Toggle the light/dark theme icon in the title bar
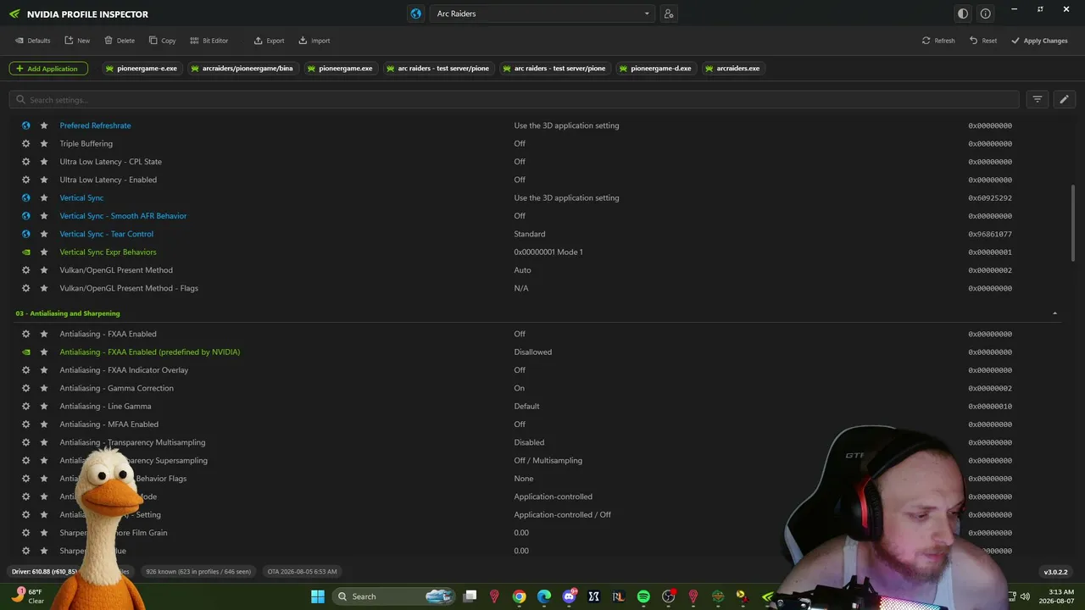This screenshot has height=610, width=1085. (962, 14)
